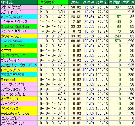
Task: Click キングヘイロー place return value 220
Action: point(131,108)
